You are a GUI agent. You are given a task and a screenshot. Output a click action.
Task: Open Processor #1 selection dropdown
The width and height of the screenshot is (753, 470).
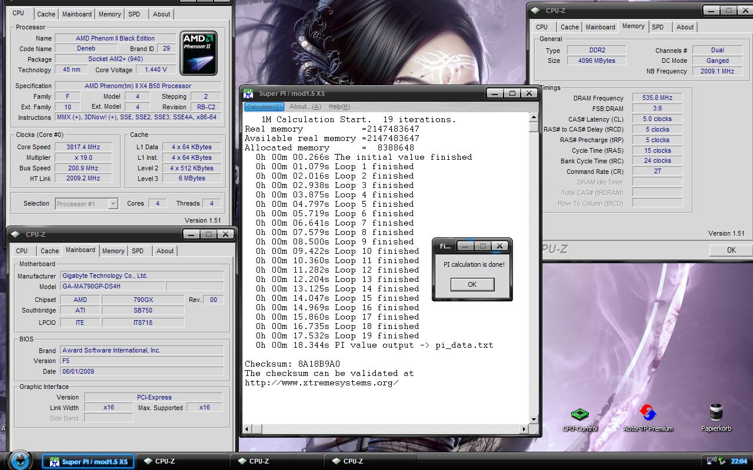tap(86, 204)
